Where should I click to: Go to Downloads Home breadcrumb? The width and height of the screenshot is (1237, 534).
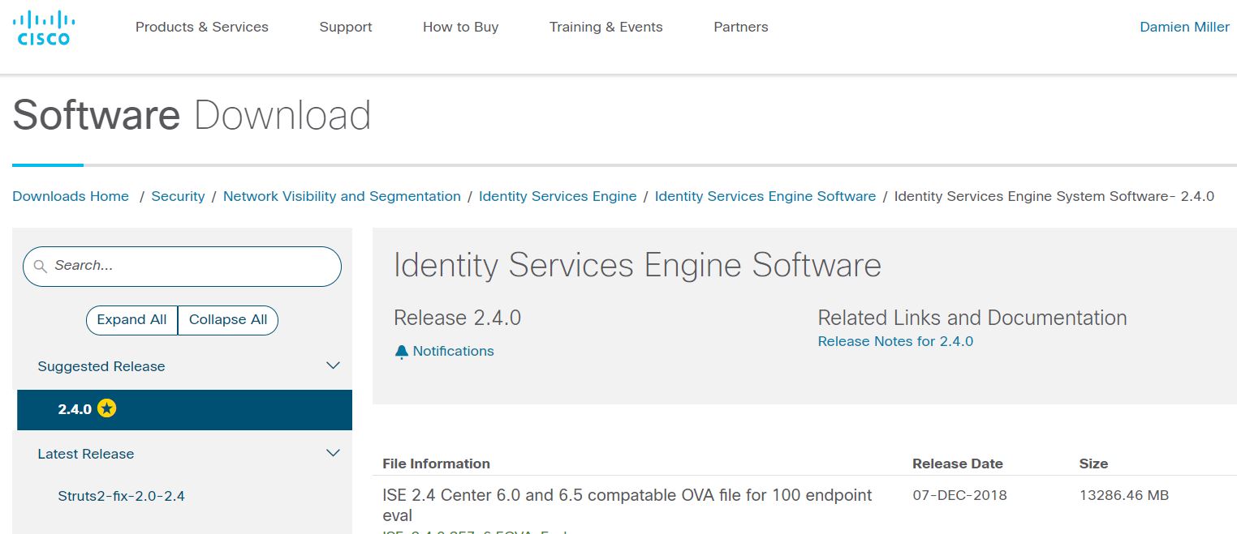click(x=71, y=196)
